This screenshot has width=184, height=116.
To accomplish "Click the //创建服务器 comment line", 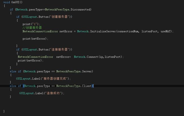I will (x=32, y=28).
